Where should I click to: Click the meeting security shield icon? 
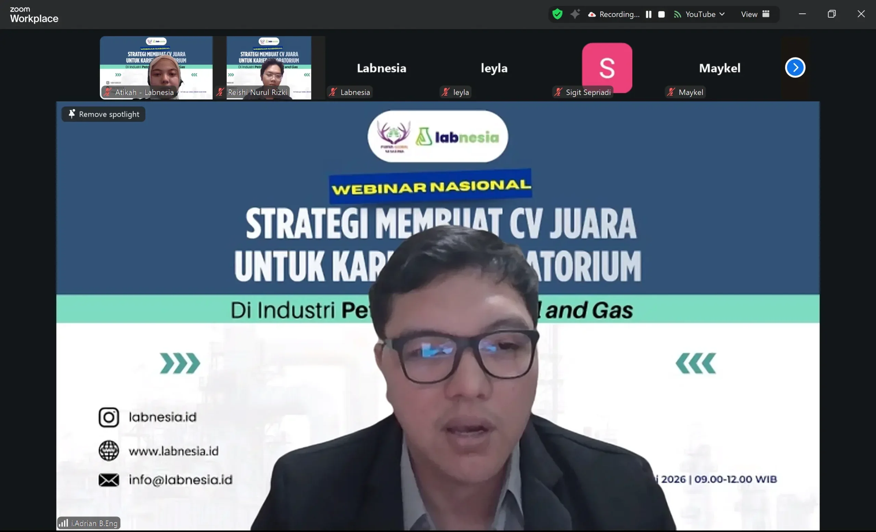(x=557, y=14)
